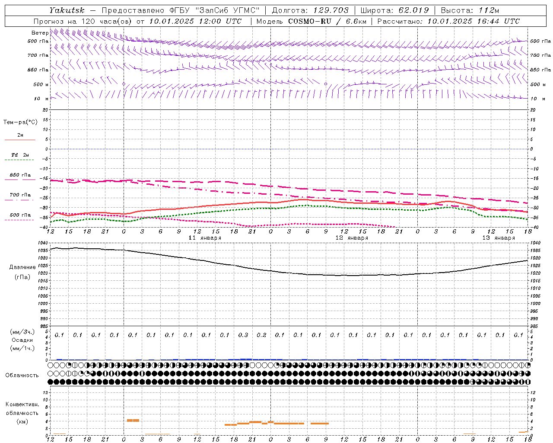Click the '(мм/3ч.)' precipitation unit label
The image size is (553, 443).
coord(22,332)
